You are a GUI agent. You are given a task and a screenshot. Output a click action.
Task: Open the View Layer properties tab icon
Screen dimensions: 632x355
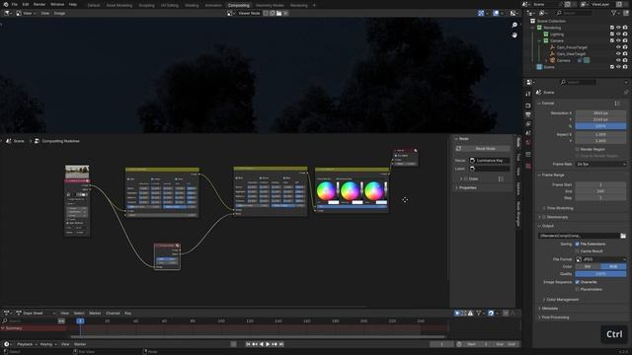pyautogui.click(x=528, y=124)
